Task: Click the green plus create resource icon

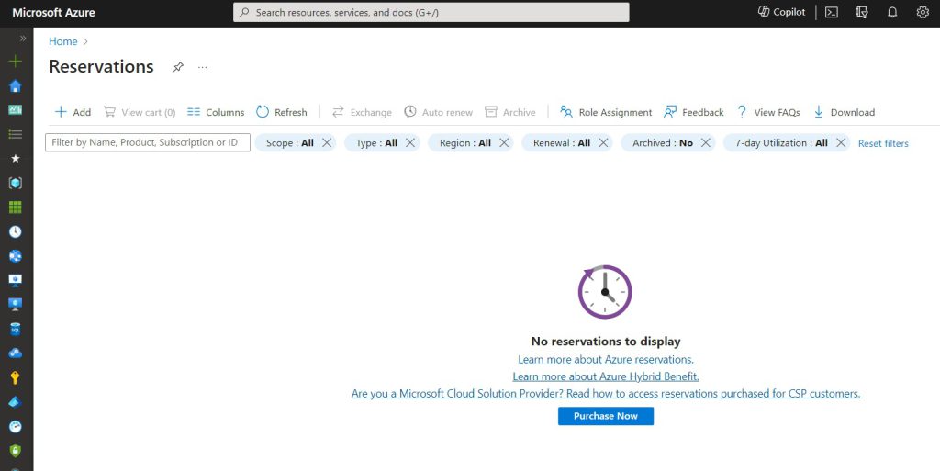Action: click(16, 62)
